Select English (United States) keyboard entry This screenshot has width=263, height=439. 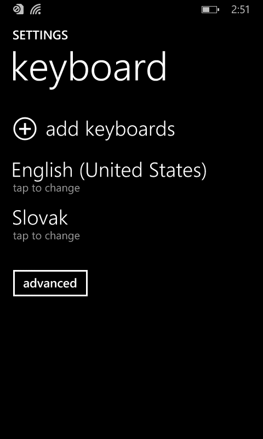click(109, 176)
